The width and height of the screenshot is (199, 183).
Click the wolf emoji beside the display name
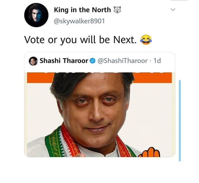click(117, 10)
